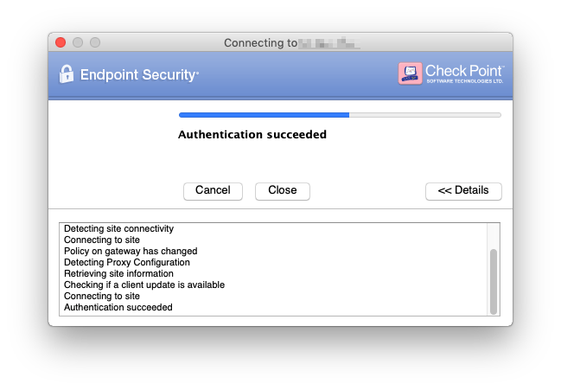Click the bold 'Authentication succeeded' status text
561x390 pixels.
pos(252,135)
